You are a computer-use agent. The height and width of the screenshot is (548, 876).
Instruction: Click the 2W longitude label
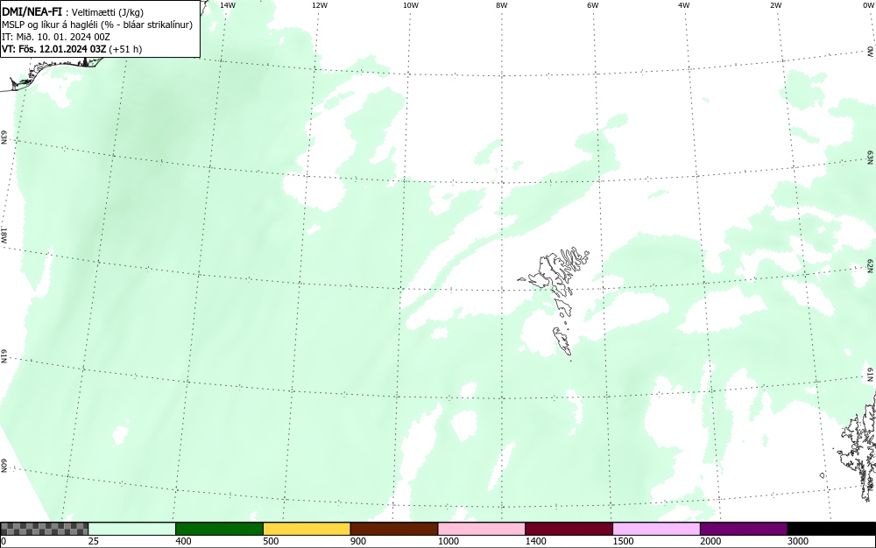click(775, 5)
